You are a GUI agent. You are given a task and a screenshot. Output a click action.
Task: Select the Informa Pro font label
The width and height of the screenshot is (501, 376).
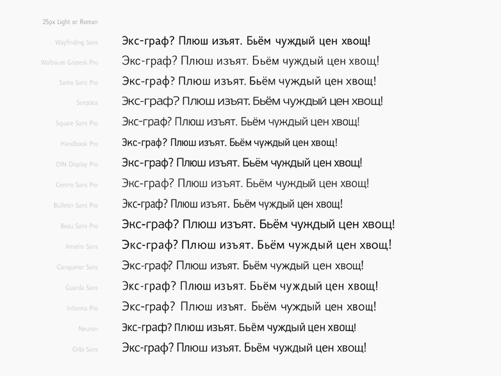click(x=82, y=308)
